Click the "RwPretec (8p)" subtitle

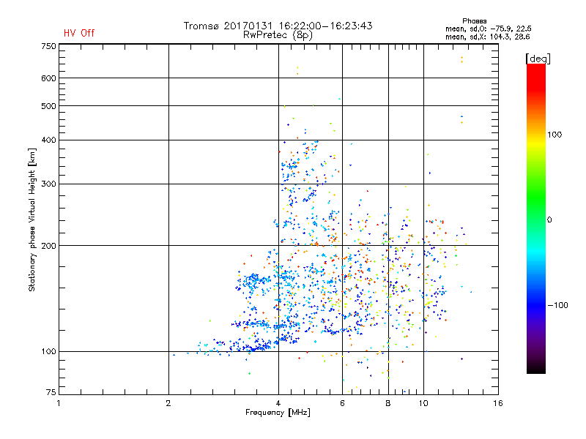pyautogui.click(x=278, y=35)
